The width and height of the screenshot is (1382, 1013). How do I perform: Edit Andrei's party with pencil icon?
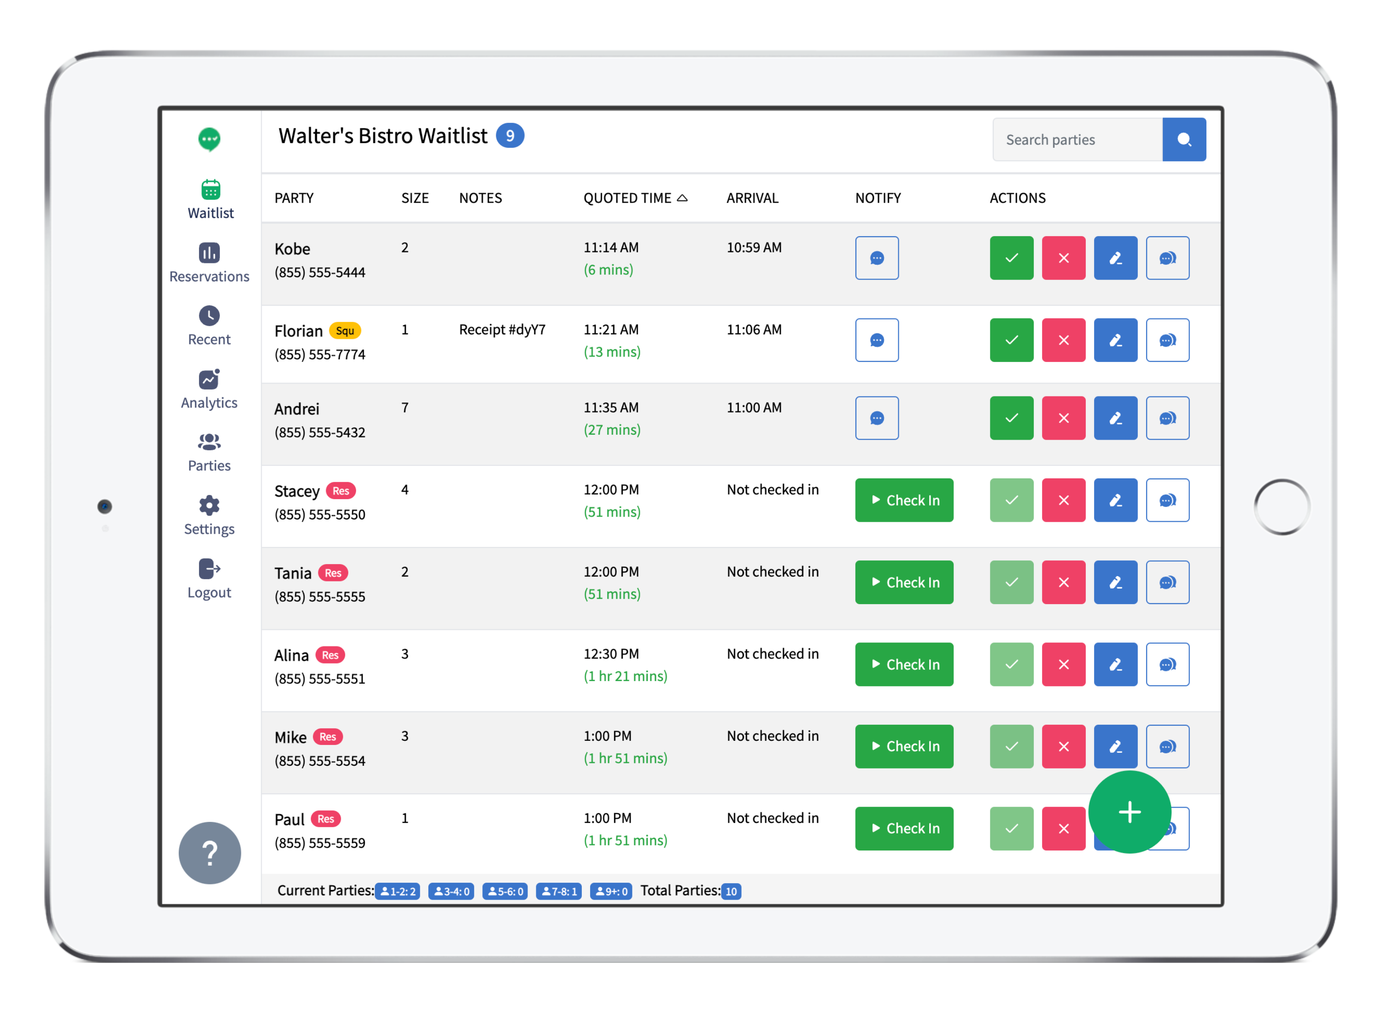click(1116, 418)
